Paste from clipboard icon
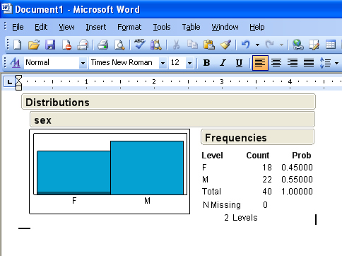 [x=209, y=45]
